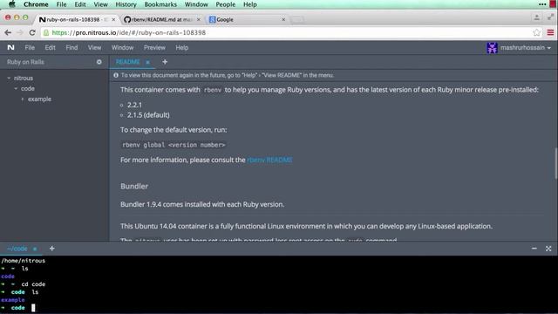This screenshot has width=558, height=314.
Task: Open macOS History menu
Action: pos(126,4)
